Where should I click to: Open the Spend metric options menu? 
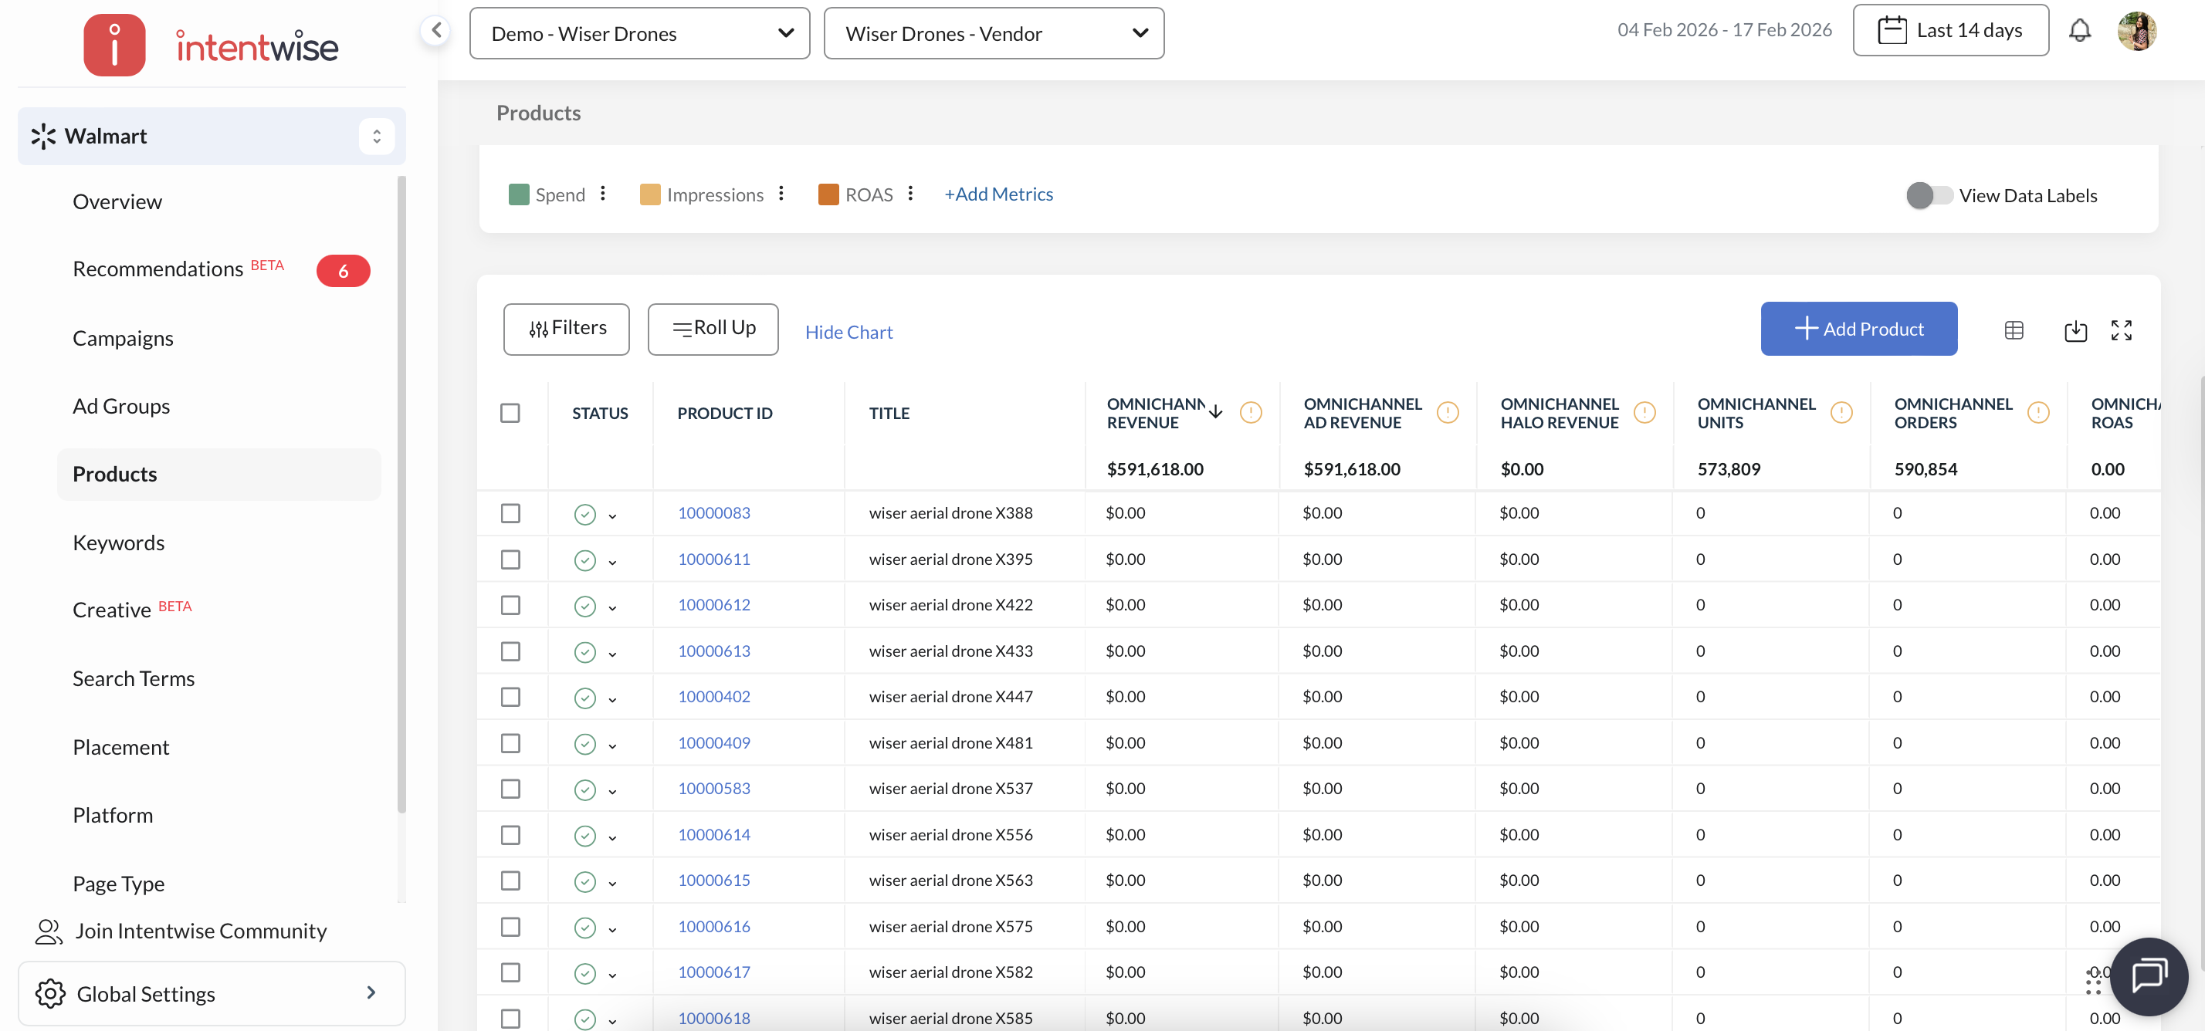(x=603, y=194)
